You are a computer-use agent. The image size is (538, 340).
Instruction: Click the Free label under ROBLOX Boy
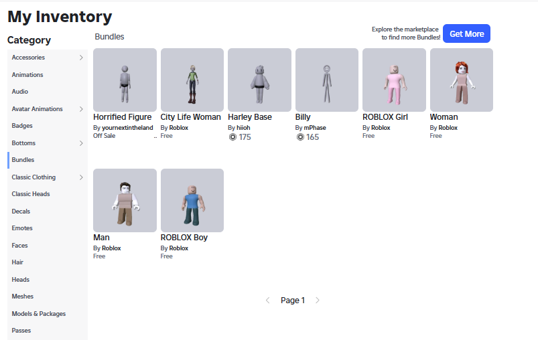pos(167,256)
